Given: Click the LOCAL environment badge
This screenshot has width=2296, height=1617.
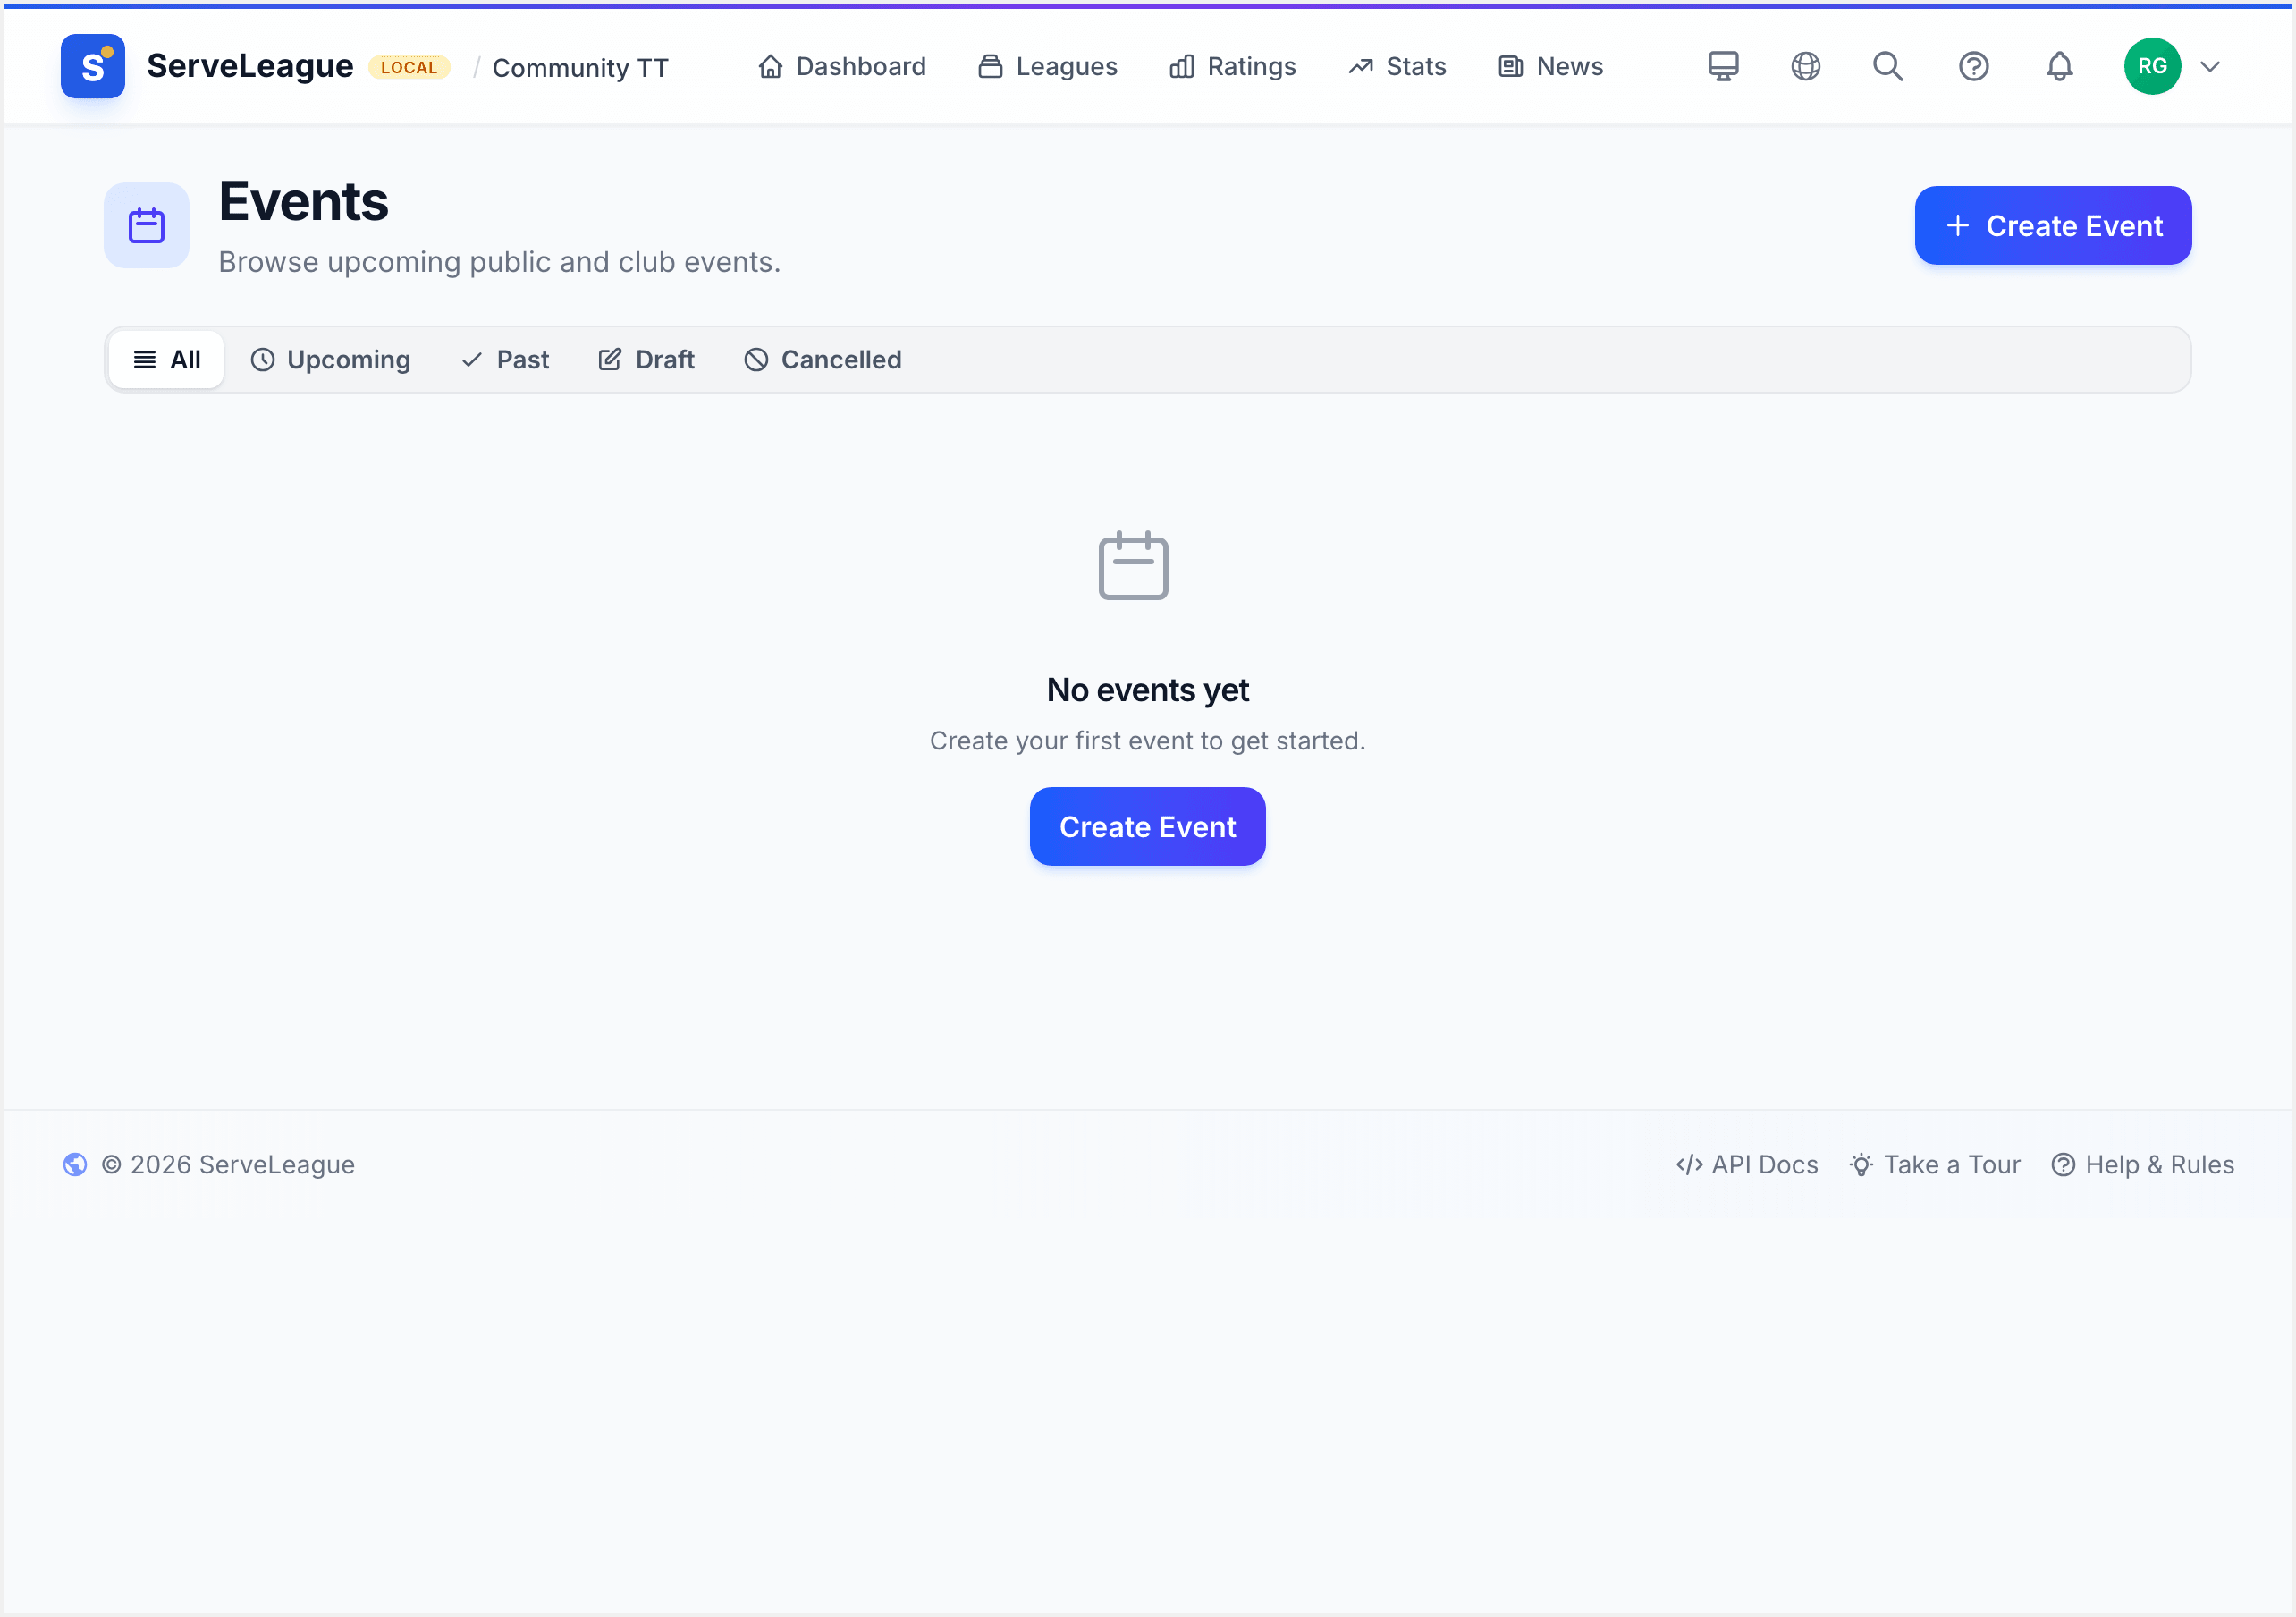Looking at the screenshot, I should [x=409, y=67].
